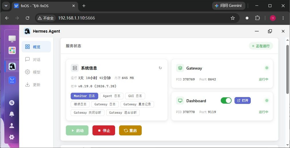Image resolution: width=290 pixels, height=148 pixels.
Task: Open the blue store app icon in dock
Action: pyautogui.click(x=12, y=80)
